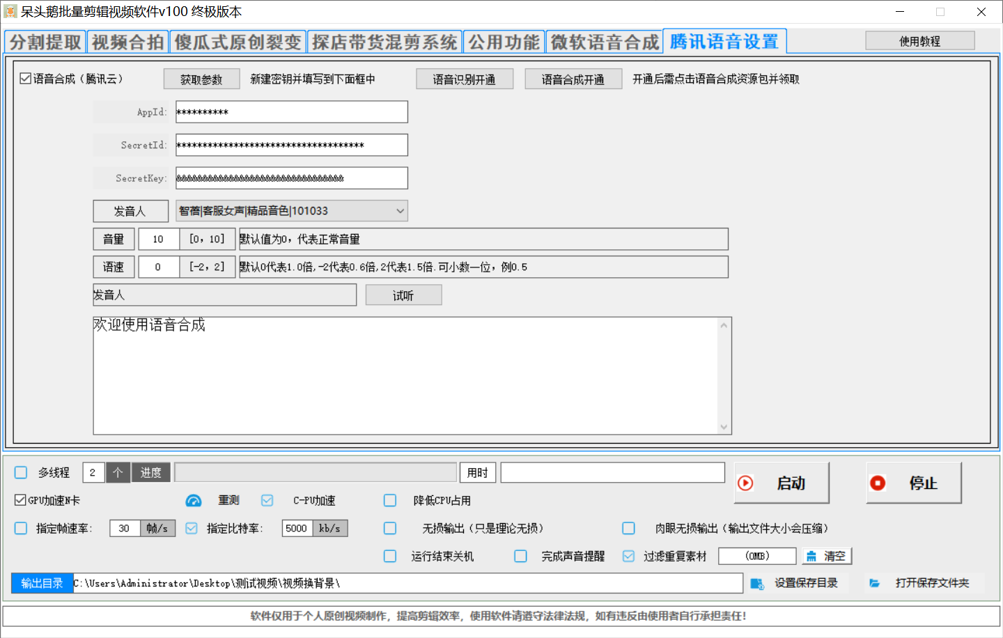Click the 用时 elapsed time field
Viewport: 1003px width, 638px height.
pos(613,472)
